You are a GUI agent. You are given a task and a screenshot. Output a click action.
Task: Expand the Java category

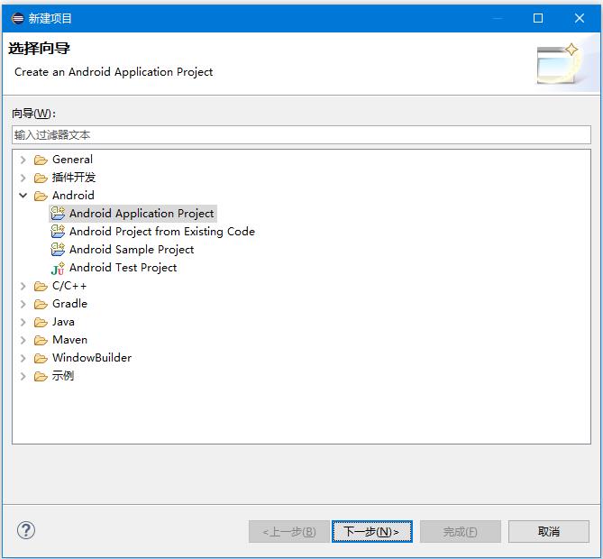(x=23, y=322)
